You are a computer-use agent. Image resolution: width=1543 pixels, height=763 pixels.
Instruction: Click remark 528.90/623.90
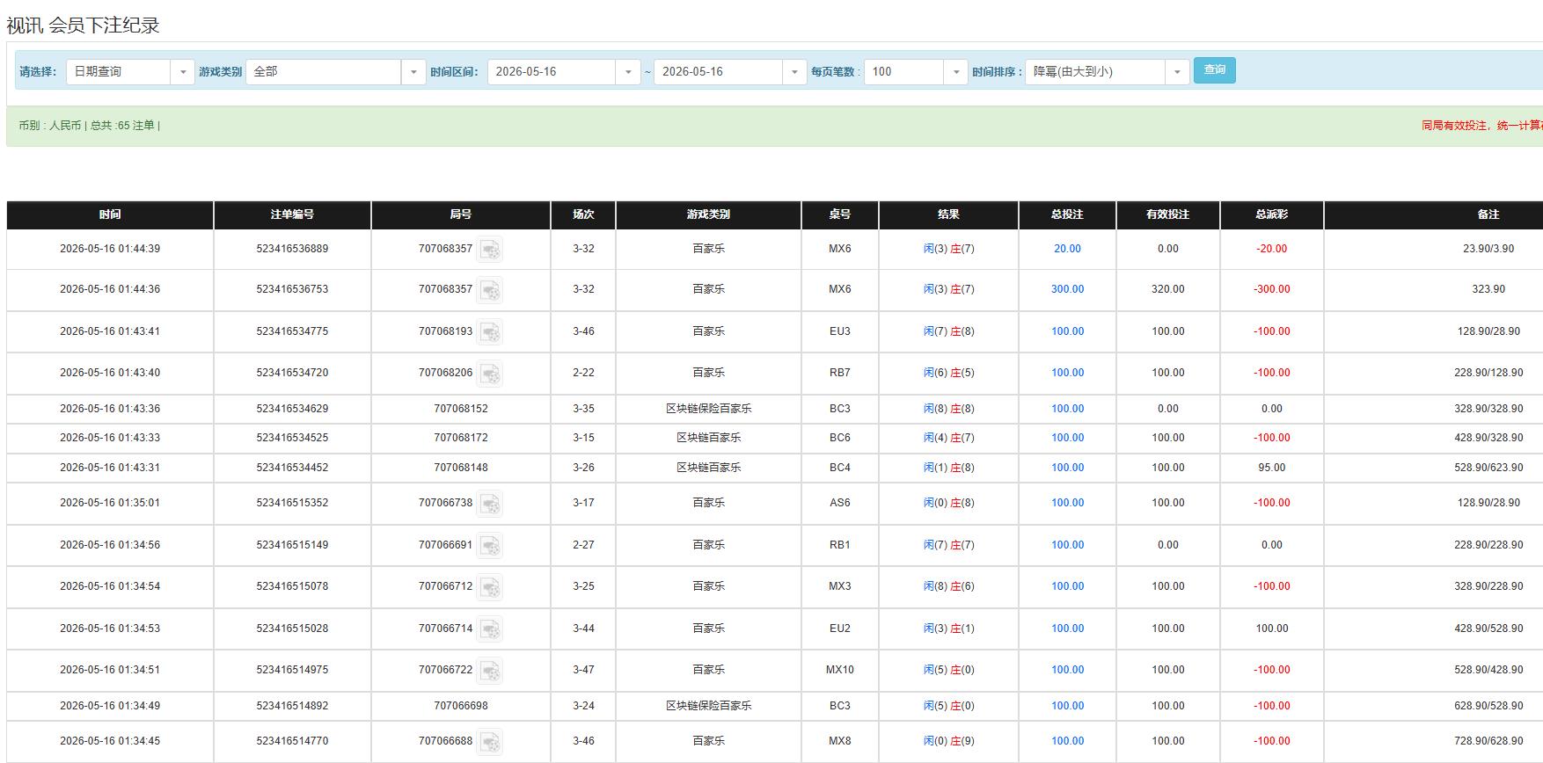[x=1488, y=468]
